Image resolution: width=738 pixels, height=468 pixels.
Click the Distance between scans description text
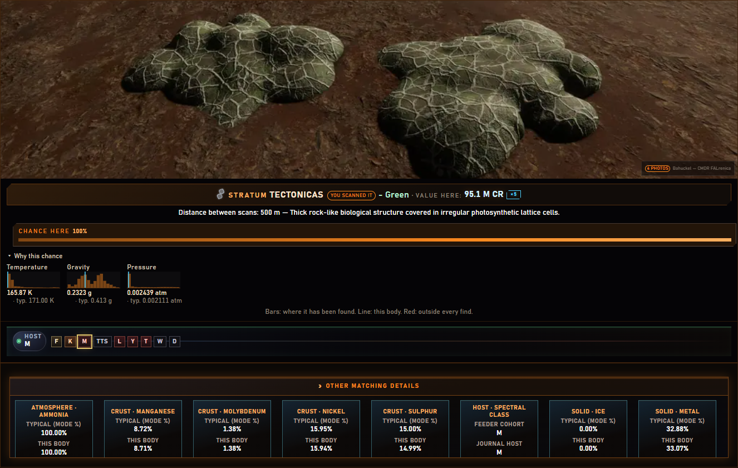click(x=369, y=213)
